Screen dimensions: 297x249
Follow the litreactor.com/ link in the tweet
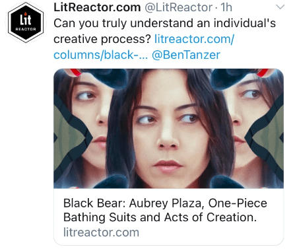(194, 39)
